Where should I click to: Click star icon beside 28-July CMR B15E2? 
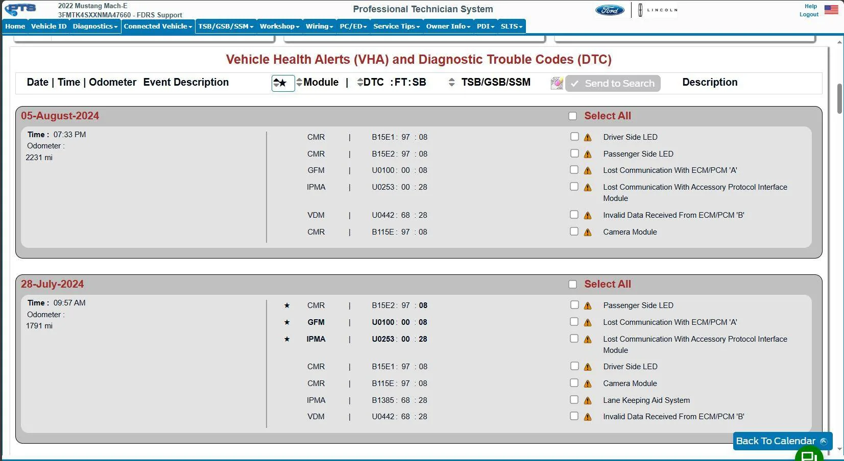click(287, 305)
